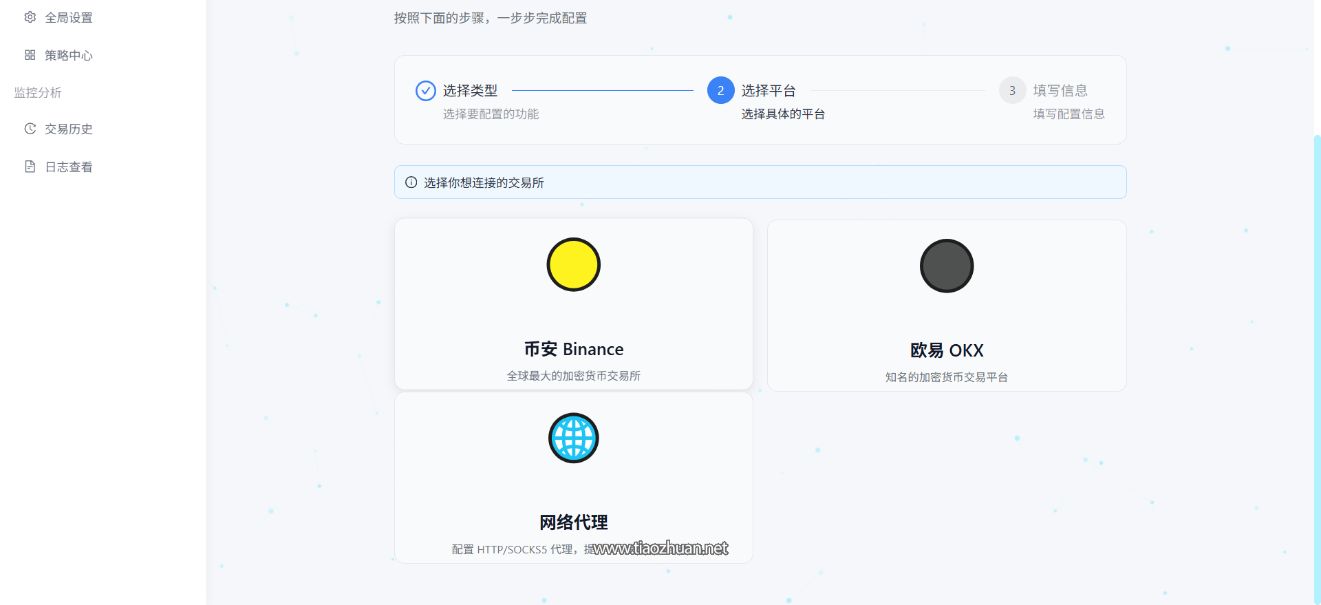
Task: Click the gear icon beside 全局设置
Action: click(30, 17)
